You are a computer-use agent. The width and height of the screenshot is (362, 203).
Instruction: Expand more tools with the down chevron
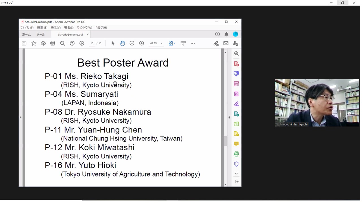(x=236, y=174)
